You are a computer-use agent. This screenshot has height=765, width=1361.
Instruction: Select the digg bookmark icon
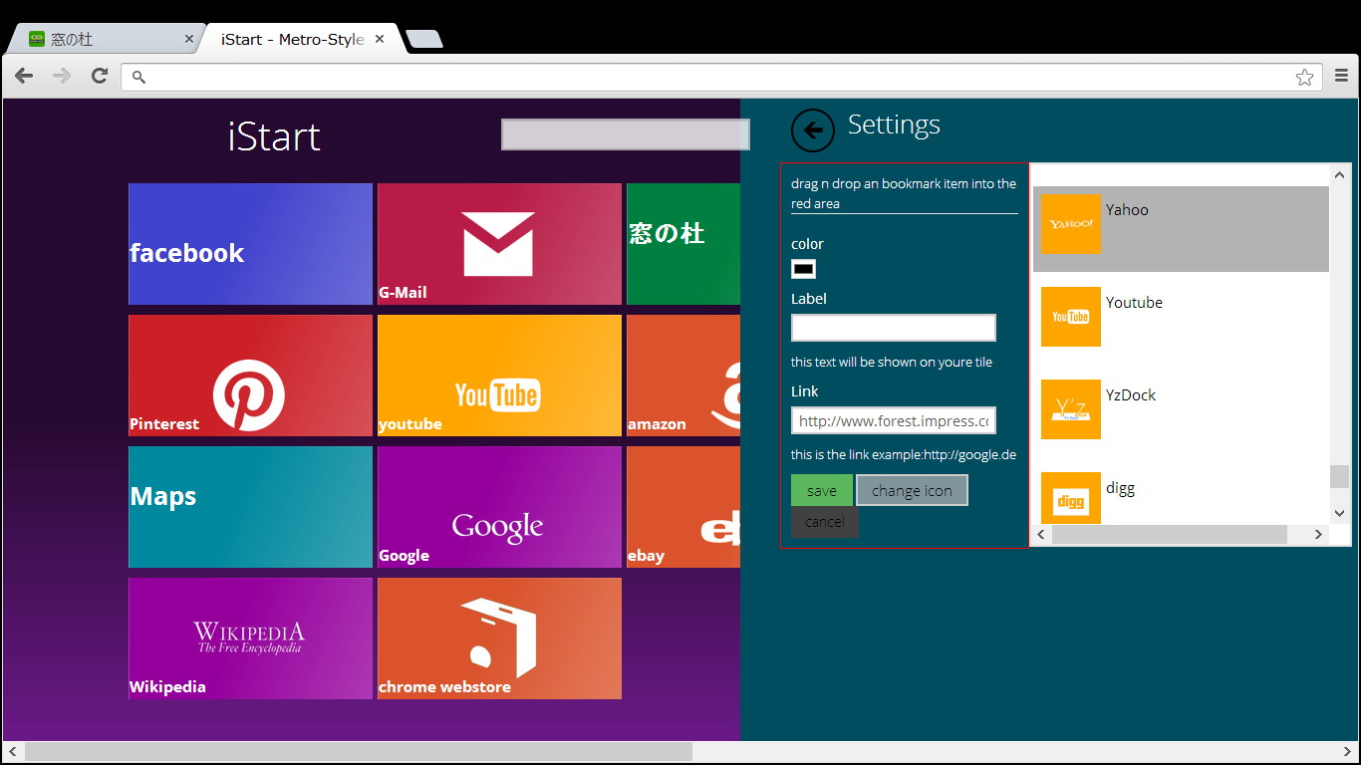coord(1071,498)
